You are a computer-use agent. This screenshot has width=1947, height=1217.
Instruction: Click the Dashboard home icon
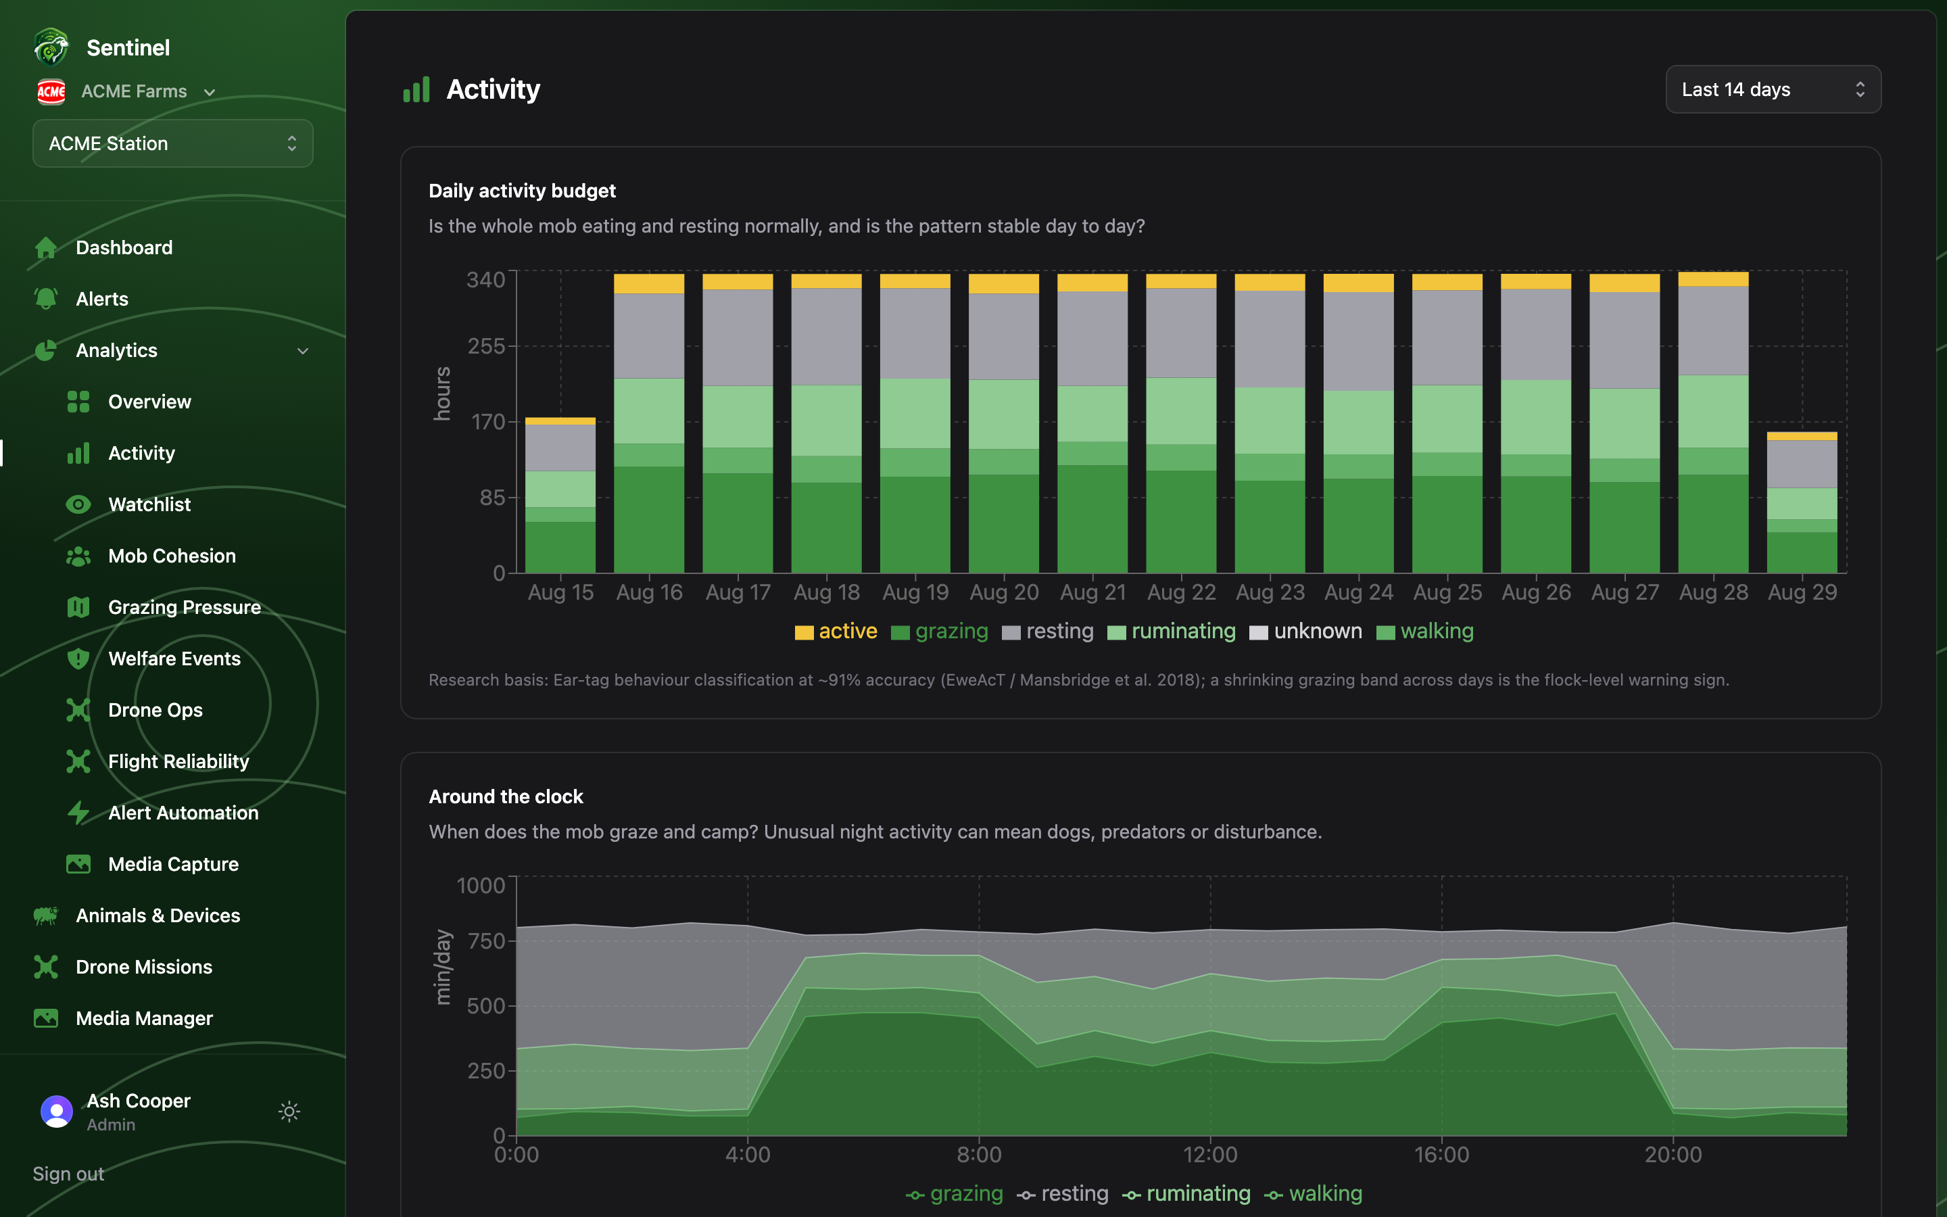(46, 248)
